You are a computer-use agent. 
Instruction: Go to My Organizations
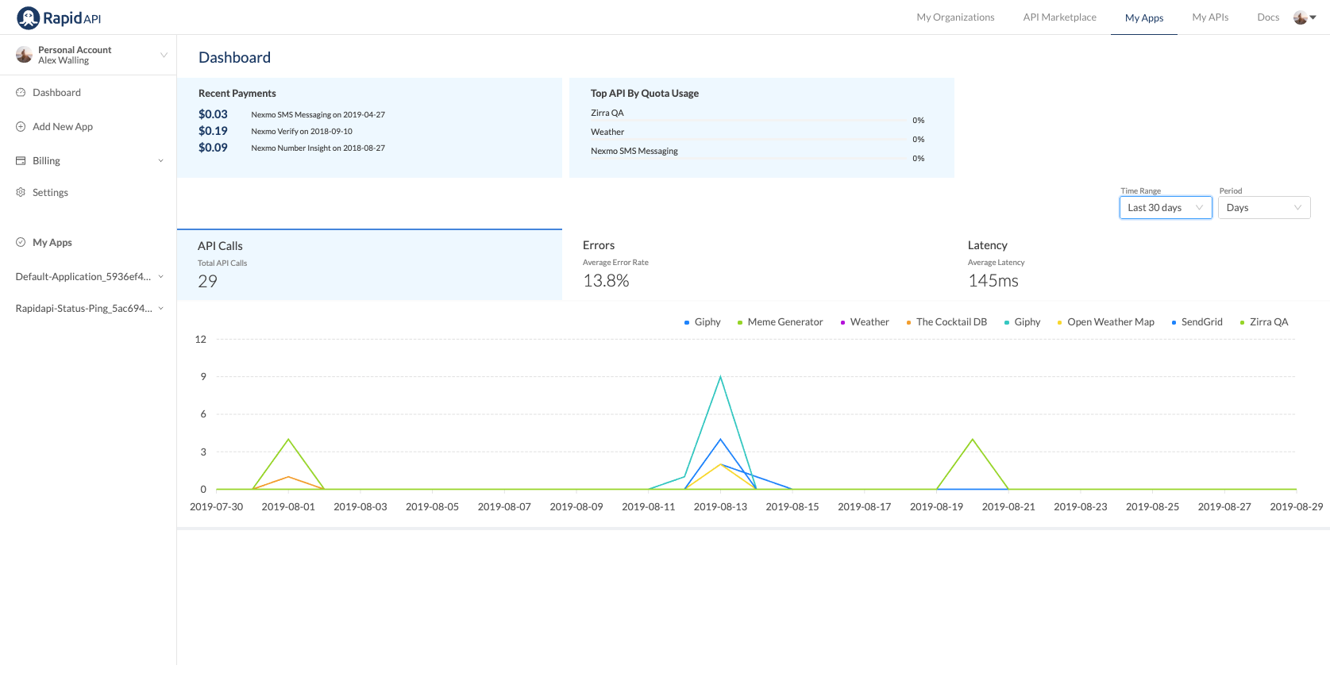coord(955,17)
